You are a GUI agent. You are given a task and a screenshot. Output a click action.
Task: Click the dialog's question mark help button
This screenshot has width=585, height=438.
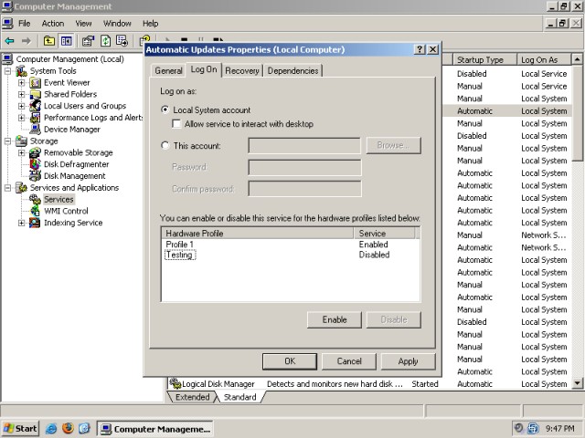click(x=420, y=49)
